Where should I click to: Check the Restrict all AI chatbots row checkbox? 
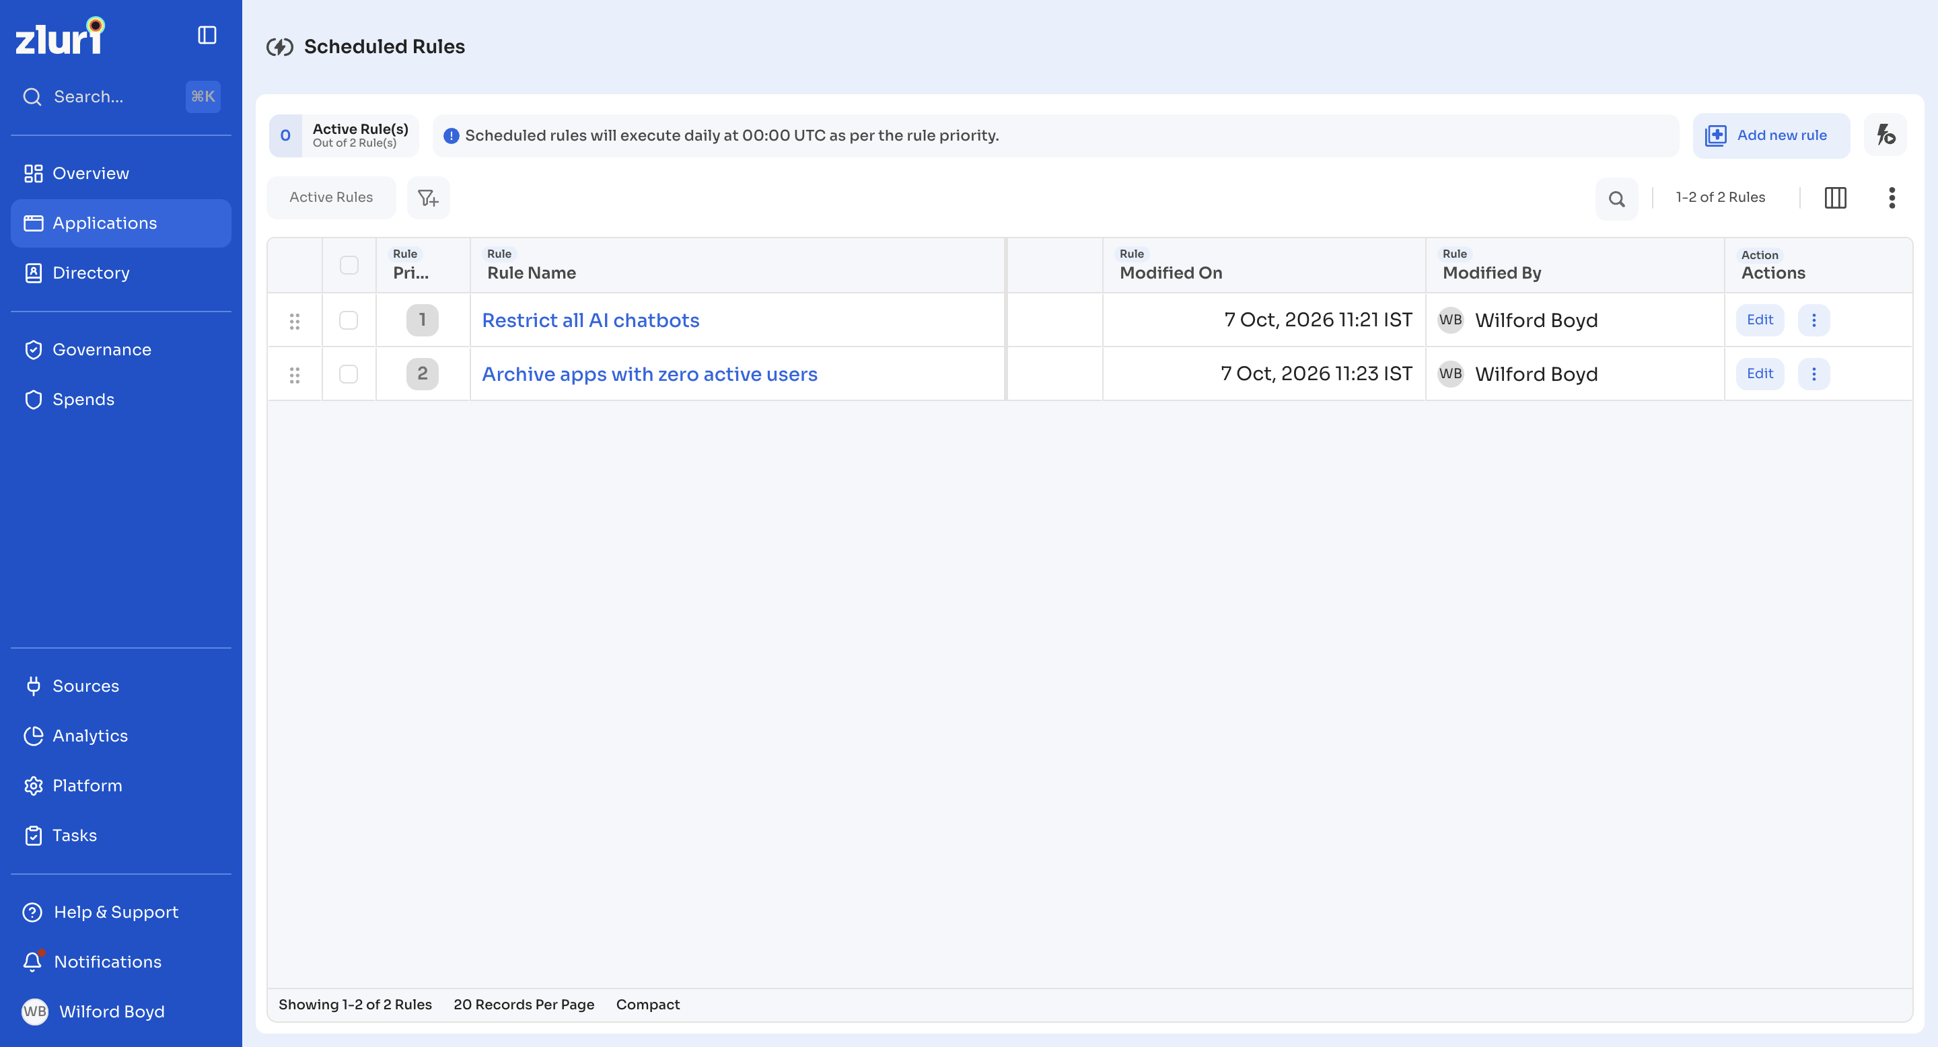[349, 320]
